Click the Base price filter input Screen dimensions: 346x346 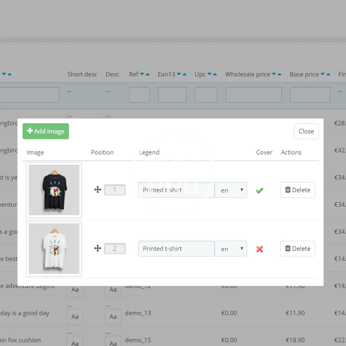pos(310,95)
